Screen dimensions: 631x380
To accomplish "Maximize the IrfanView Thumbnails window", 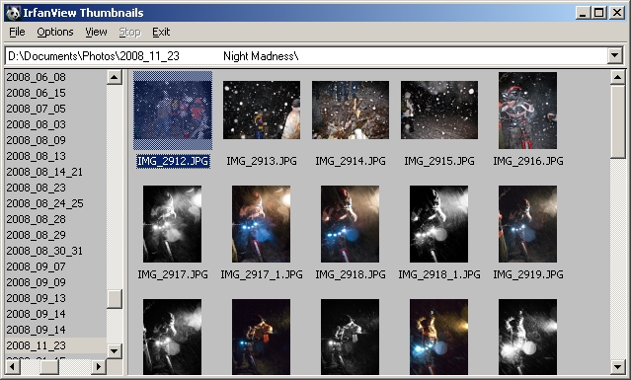I will 598,13.
